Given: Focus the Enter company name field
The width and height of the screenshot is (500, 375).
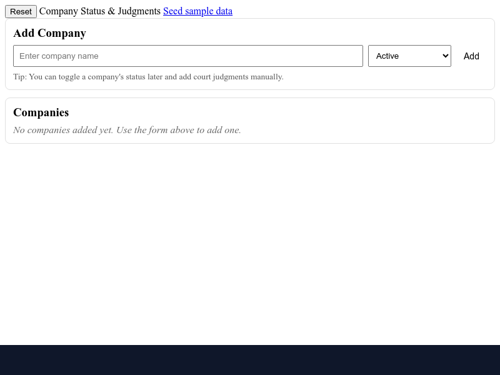Looking at the screenshot, I should point(187,56).
